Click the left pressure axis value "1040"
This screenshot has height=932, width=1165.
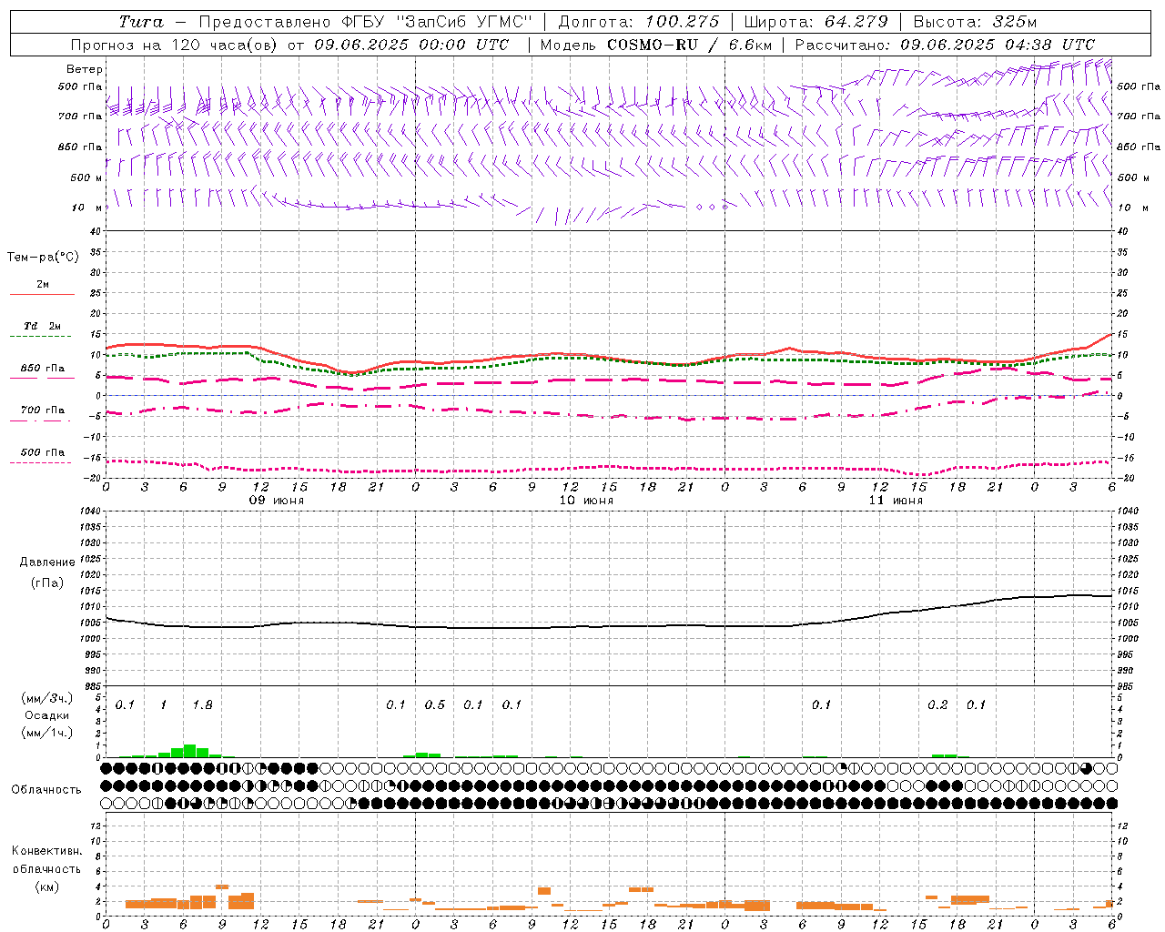click(x=89, y=512)
